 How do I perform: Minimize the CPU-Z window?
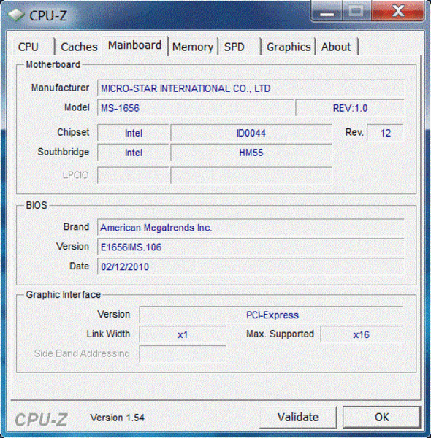pyautogui.click(x=327, y=11)
